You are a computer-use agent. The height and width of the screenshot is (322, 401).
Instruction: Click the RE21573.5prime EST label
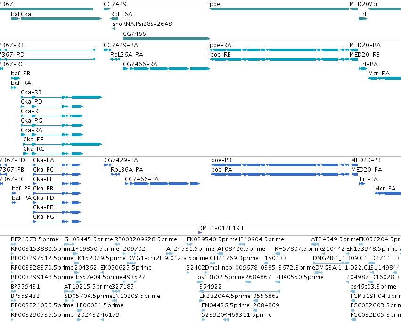tap(34, 239)
